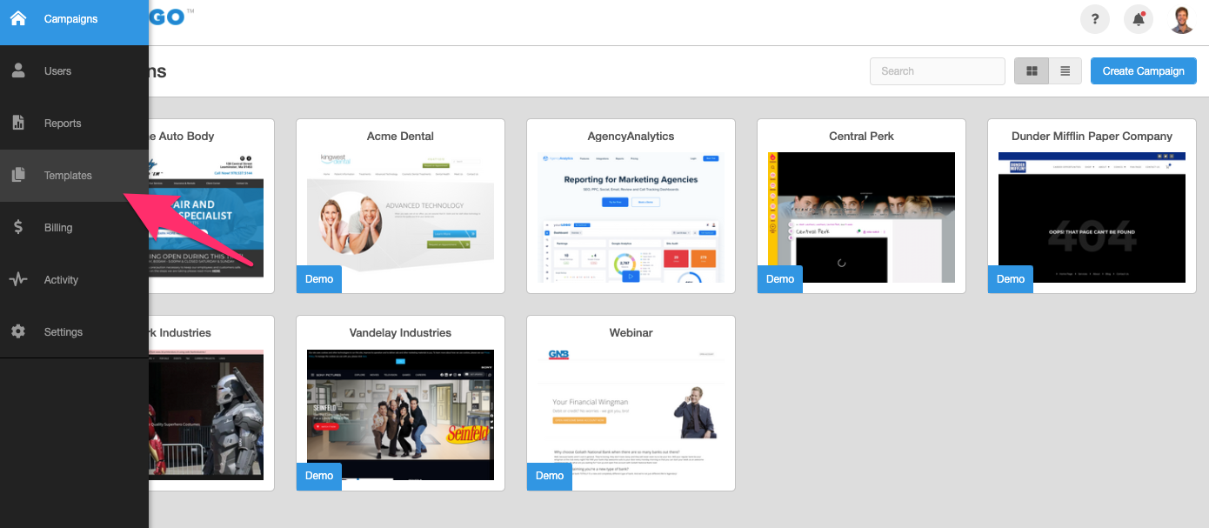Go to Billing menu item
This screenshot has height=528, width=1209.
(x=74, y=228)
